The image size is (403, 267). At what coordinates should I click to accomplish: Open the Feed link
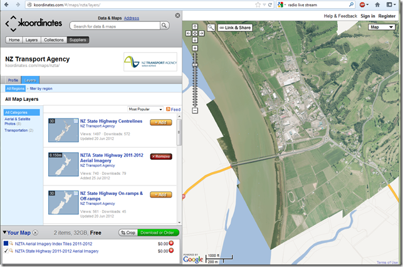tap(175, 110)
